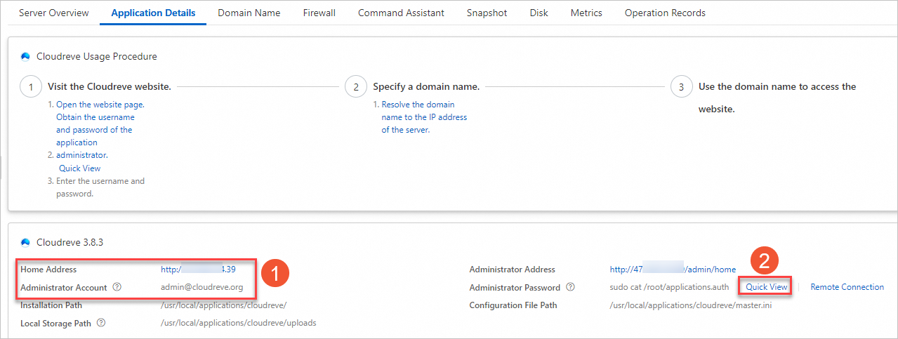Viewport: 898px width, 339px height.
Task: Click Quick View beside Administrator Password
Action: (767, 287)
